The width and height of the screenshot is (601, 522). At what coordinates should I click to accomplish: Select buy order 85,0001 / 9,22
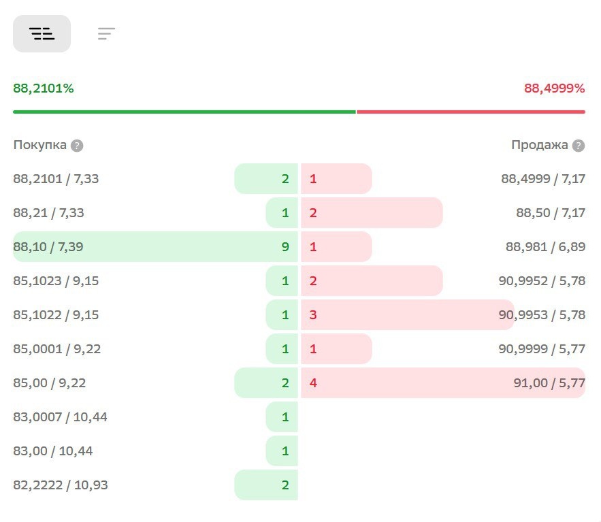(x=56, y=349)
